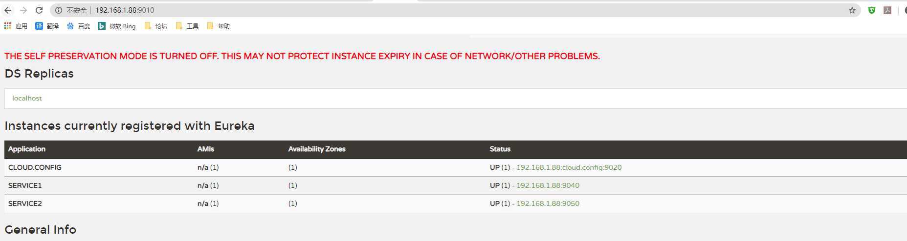Click the address bar URL 192.168.1.88:9010
The height and width of the screenshot is (241, 907).
(125, 10)
